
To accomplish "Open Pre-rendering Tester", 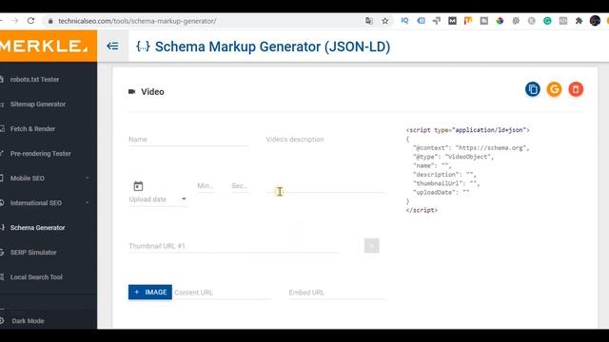I will click(x=40, y=154).
